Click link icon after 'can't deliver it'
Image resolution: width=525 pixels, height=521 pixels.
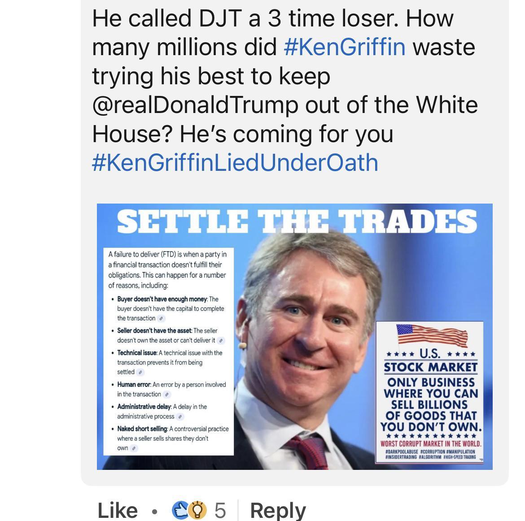click(x=221, y=341)
